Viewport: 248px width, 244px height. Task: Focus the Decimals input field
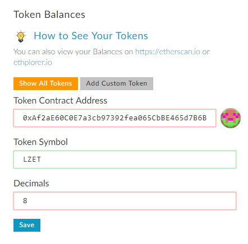tap(125, 201)
